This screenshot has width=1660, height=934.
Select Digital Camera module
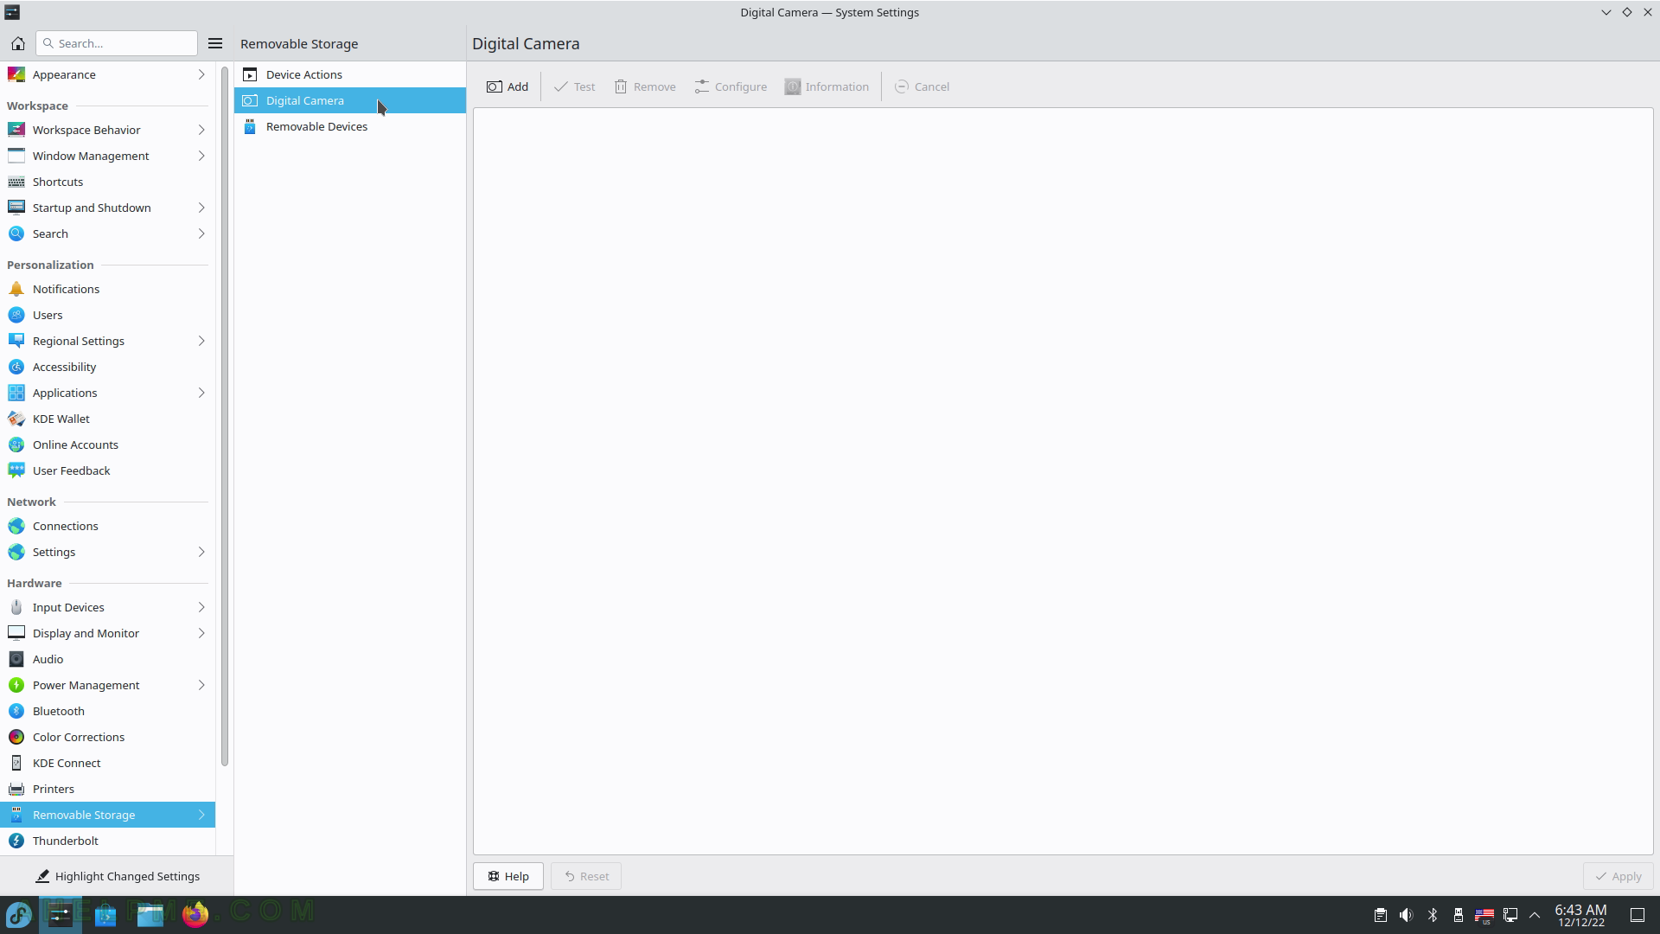pos(350,100)
